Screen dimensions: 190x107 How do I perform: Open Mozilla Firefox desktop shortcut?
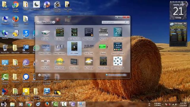point(15,21)
